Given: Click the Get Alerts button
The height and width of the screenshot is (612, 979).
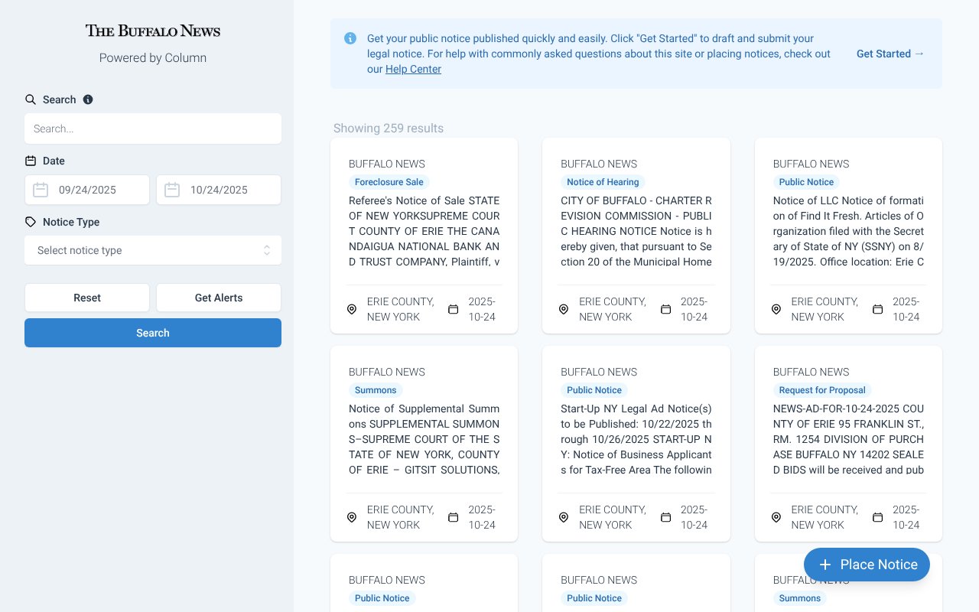Looking at the screenshot, I should 219,298.
